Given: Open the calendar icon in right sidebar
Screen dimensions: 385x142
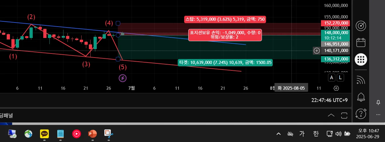Looking at the screenshot, I should pos(361,43).
